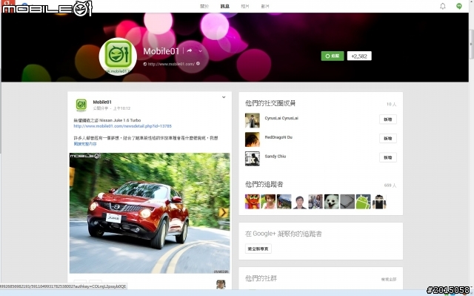Open the red Nissan Juke photo
This screenshot has height=296, width=474.
pos(150,213)
